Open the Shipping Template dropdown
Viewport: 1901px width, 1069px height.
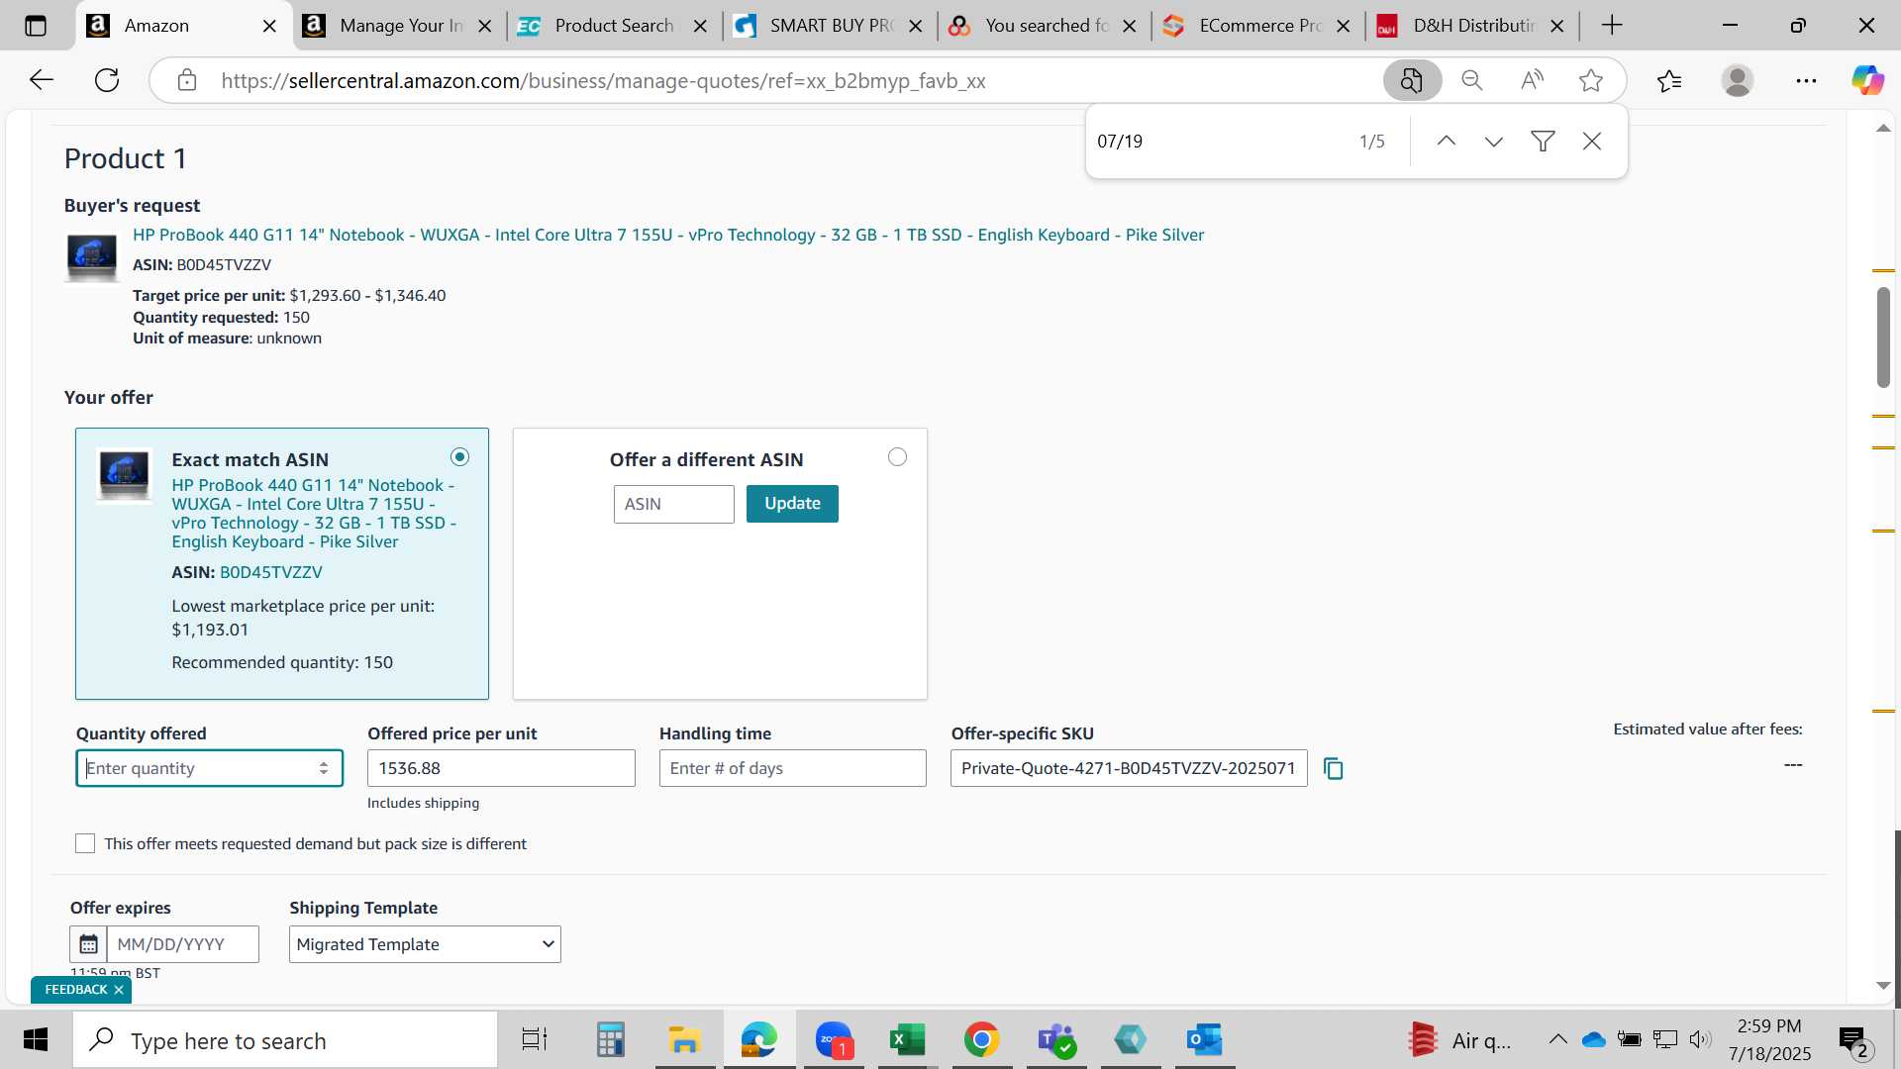425,944
